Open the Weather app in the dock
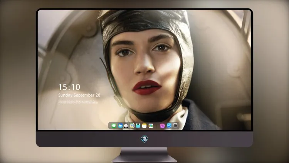Screen dimensions: 289x163 click(x=120, y=126)
